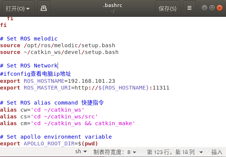
Task: Click the ROS_HOSTNAME=192.168.101.23 line
Action: pos(58,81)
